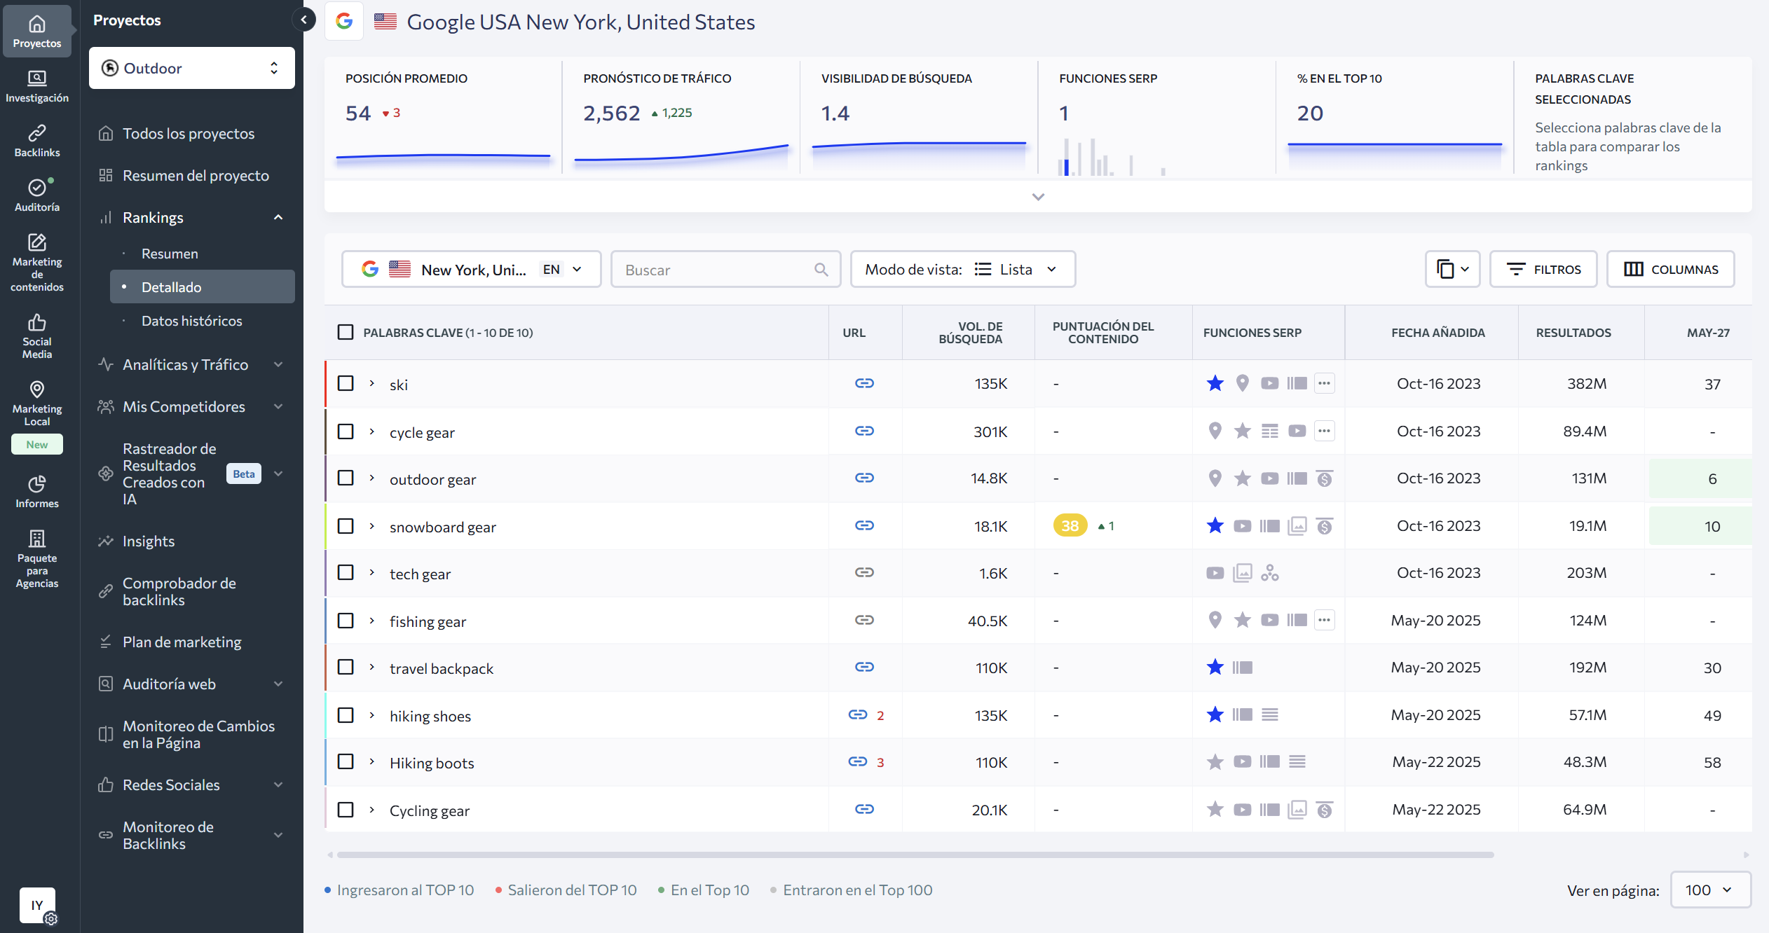Collapse the sidebar with the arrow button

tap(303, 20)
